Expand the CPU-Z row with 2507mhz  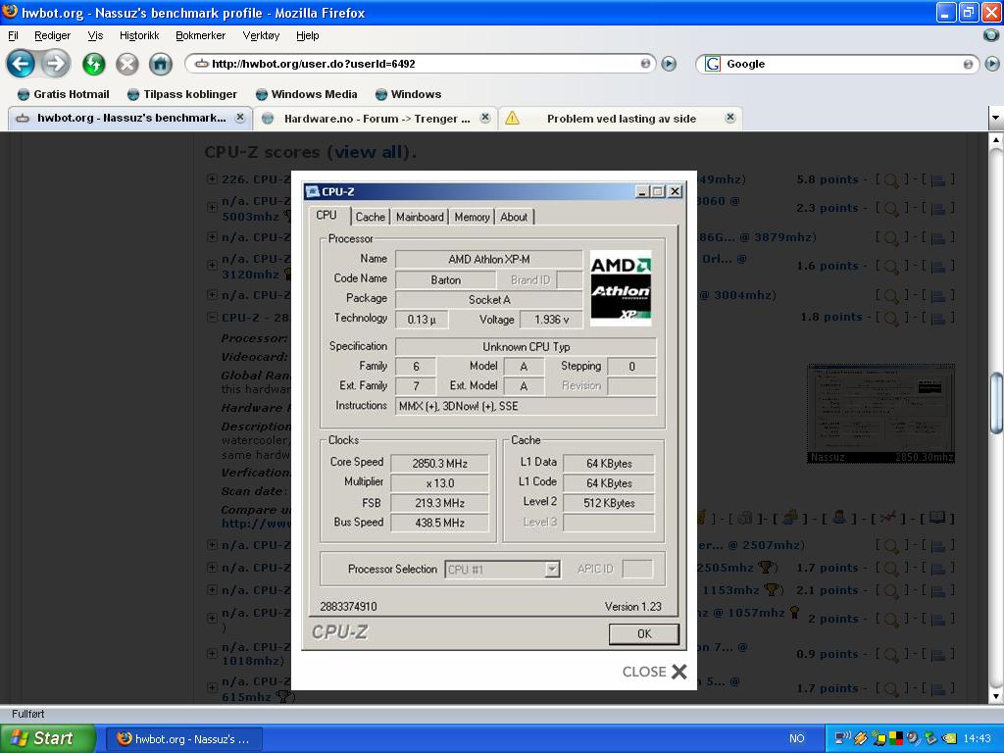click(212, 545)
